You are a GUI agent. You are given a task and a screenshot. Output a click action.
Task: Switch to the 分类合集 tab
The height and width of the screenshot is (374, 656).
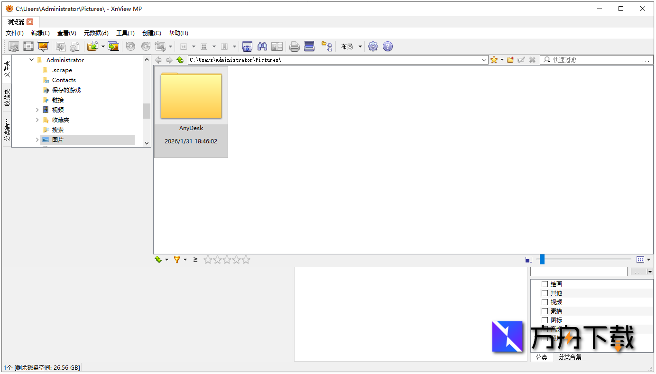pyautogui.click(x=569, y=357)
